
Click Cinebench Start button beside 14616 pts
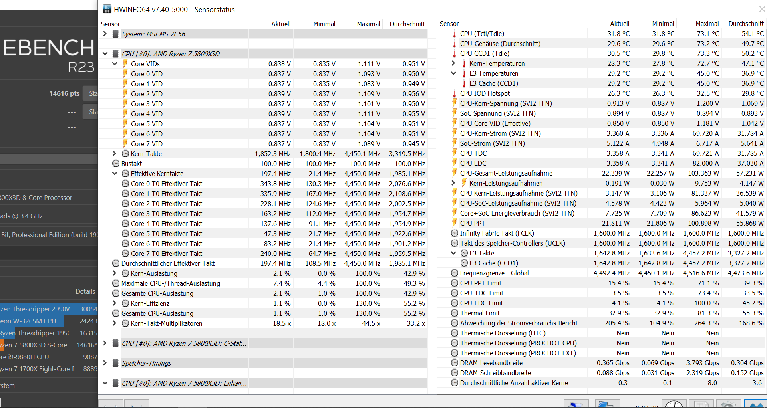(x=90, y=93)
